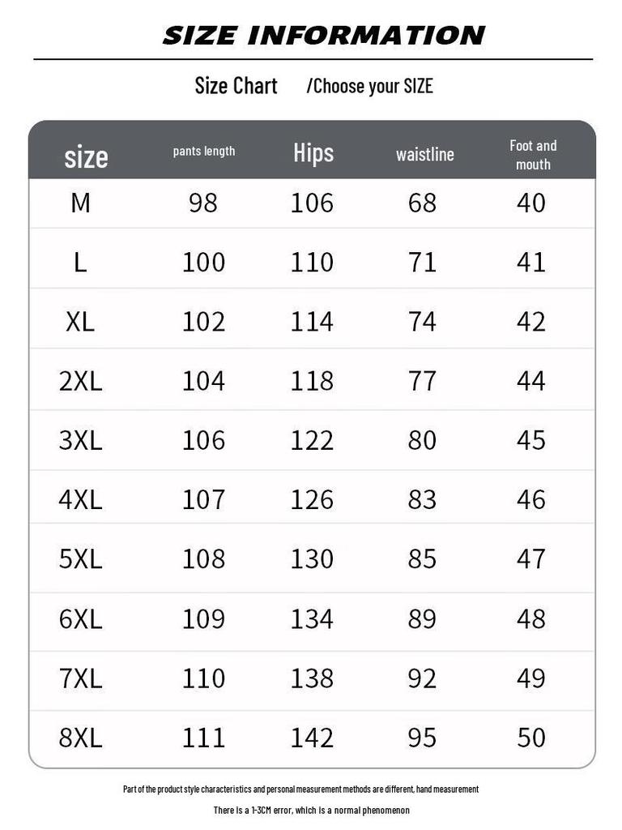Image resolution: width=622 pixels, height=830 pixels.
Task: Click the Size Chart heading text
Action: [236, 86]
